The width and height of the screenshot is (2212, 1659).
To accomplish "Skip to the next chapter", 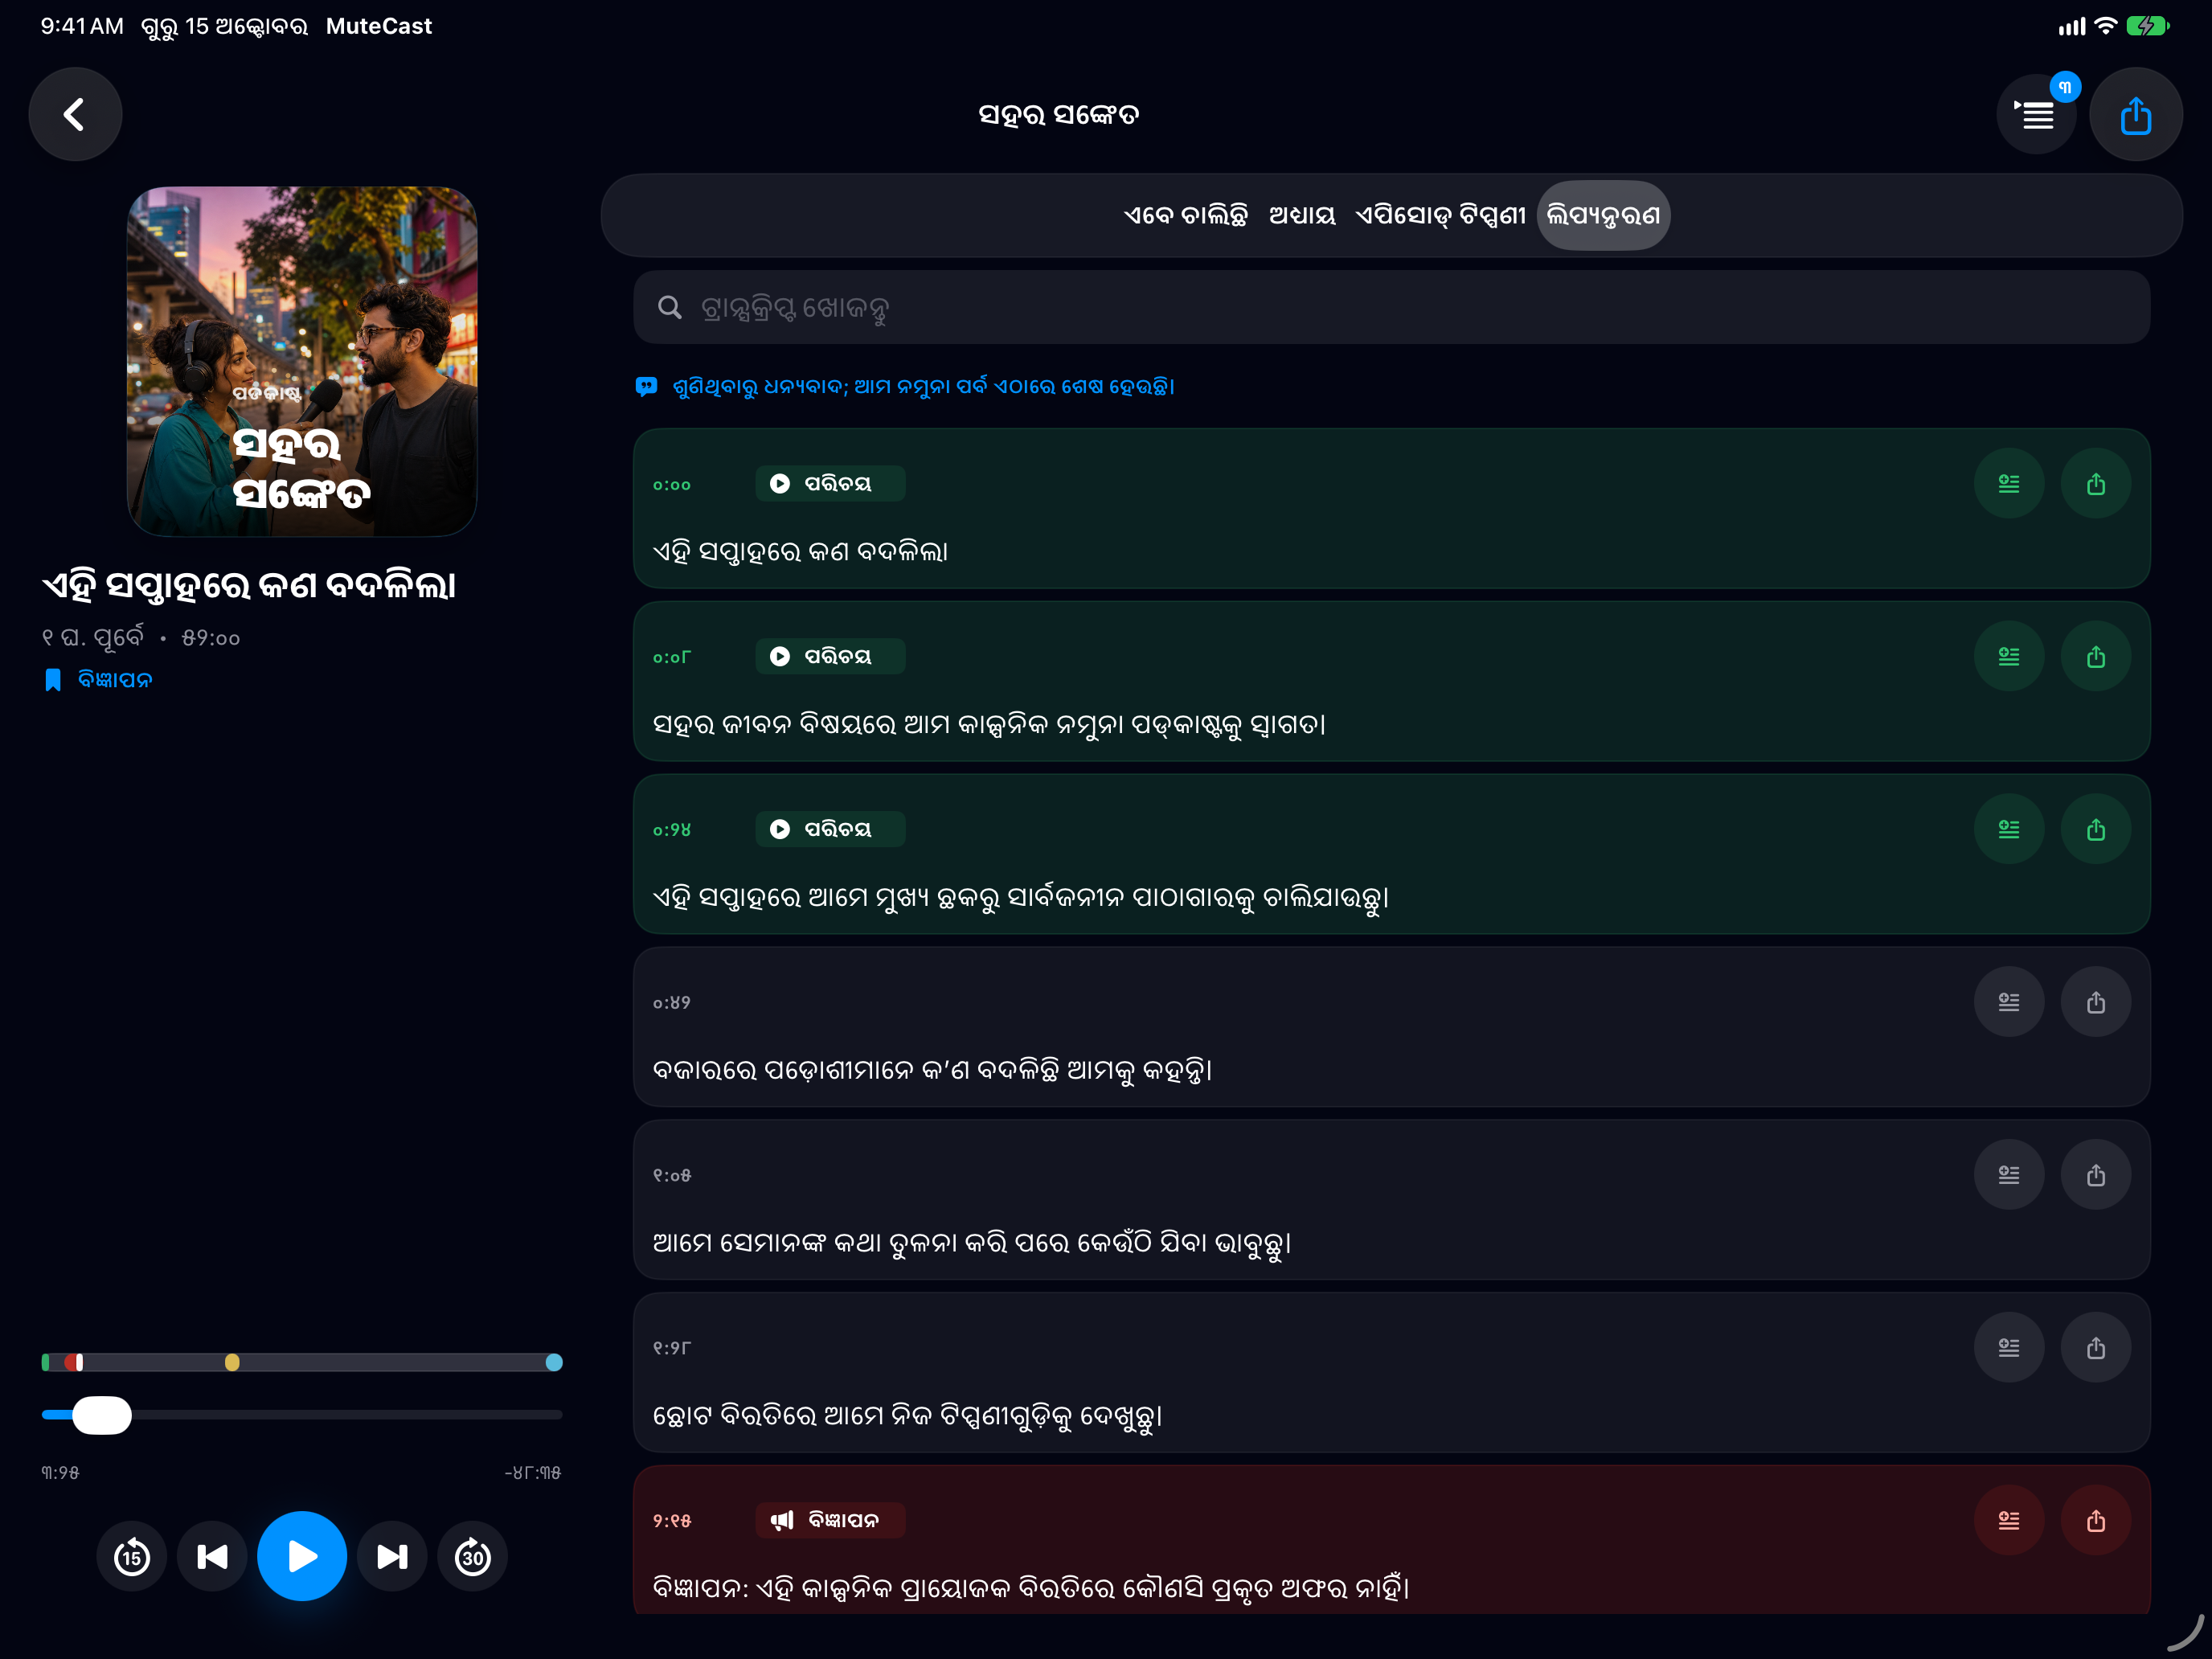I will click(x=392, y=1556).
